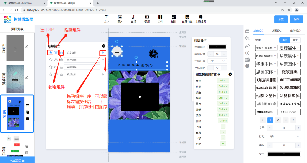Screen dimensions: 307x163
Task: Click the 添加页面 add page button
Action: 17,160
